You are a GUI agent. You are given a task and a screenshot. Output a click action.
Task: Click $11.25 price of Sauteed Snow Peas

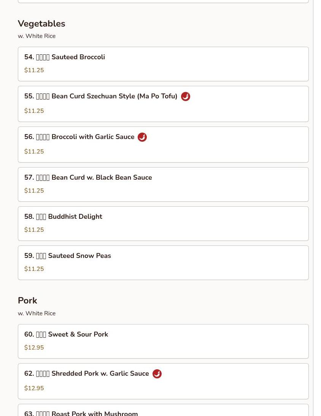tap(34, 269)
